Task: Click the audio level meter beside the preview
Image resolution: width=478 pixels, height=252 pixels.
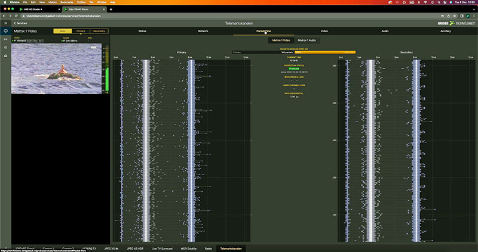Action: 106,69
